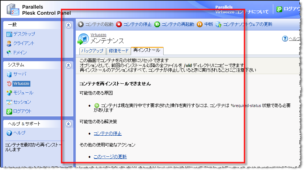Click ログアウト text in the sidebar
Screen dimensions: 304x170
coord(22,111)
